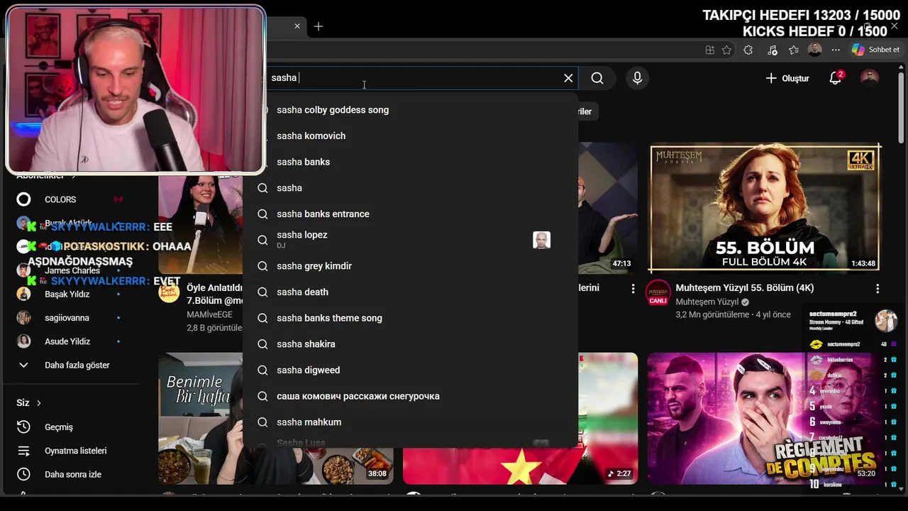Click the media control music note icon
Image resolution: width=908 pixels, height=511 pixels.
click(x=773, y=50)
